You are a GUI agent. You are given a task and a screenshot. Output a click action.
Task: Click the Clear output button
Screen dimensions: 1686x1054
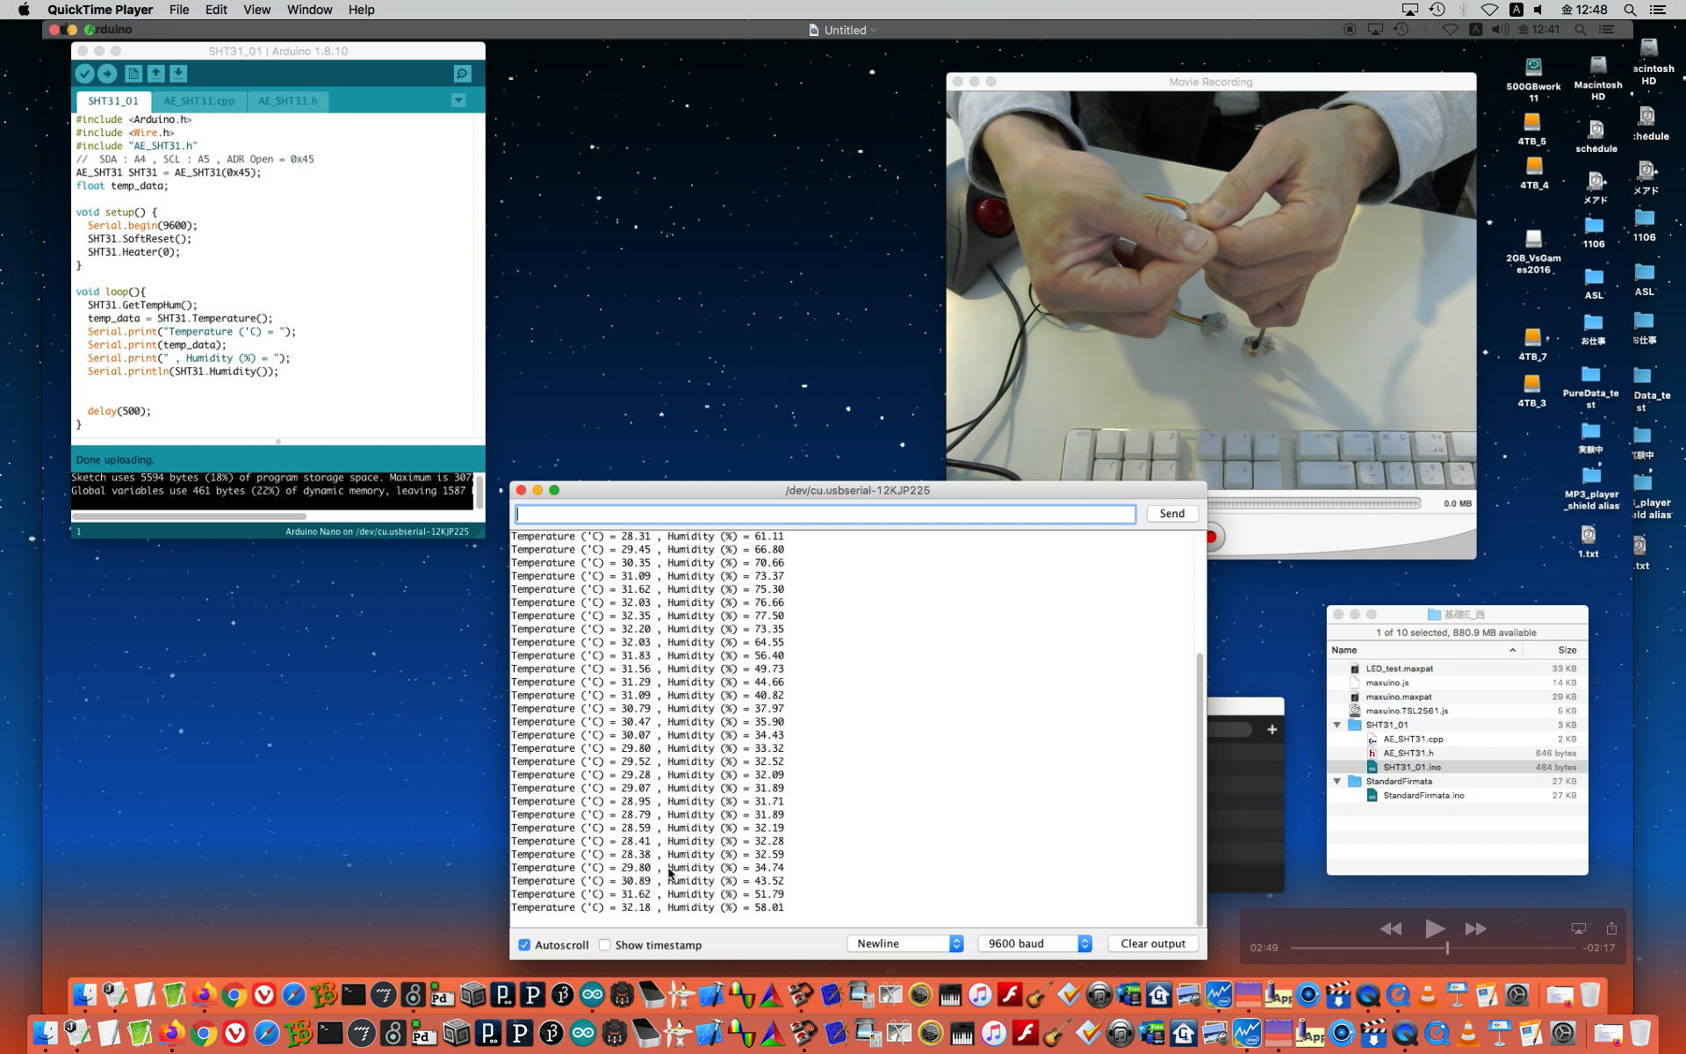click(1152, 943)
